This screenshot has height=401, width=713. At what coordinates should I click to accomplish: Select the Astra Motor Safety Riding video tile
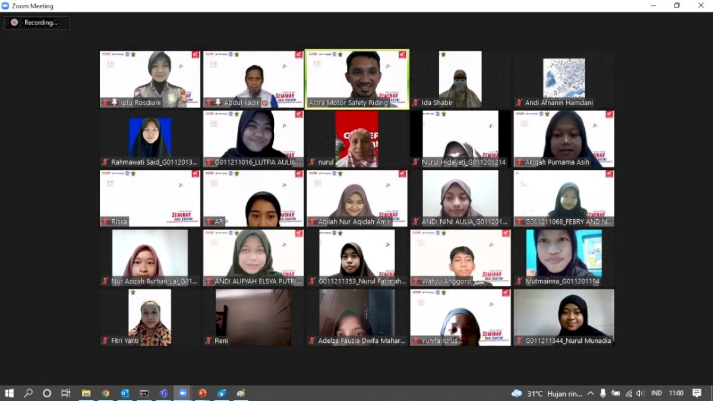pos(357,79)
